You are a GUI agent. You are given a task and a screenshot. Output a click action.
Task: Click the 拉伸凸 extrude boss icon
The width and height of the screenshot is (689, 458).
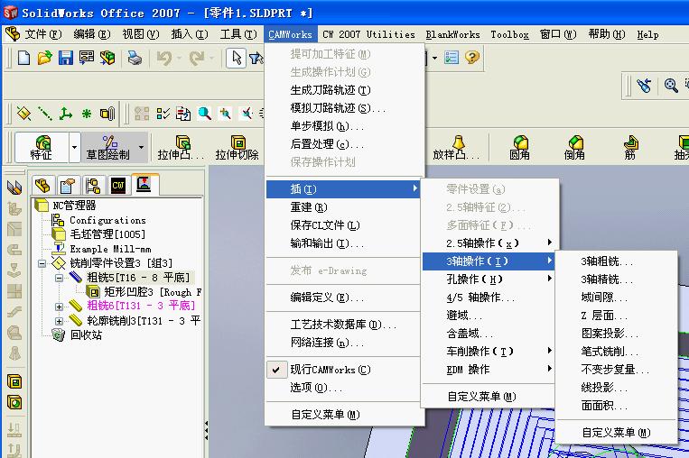point(181,147)
